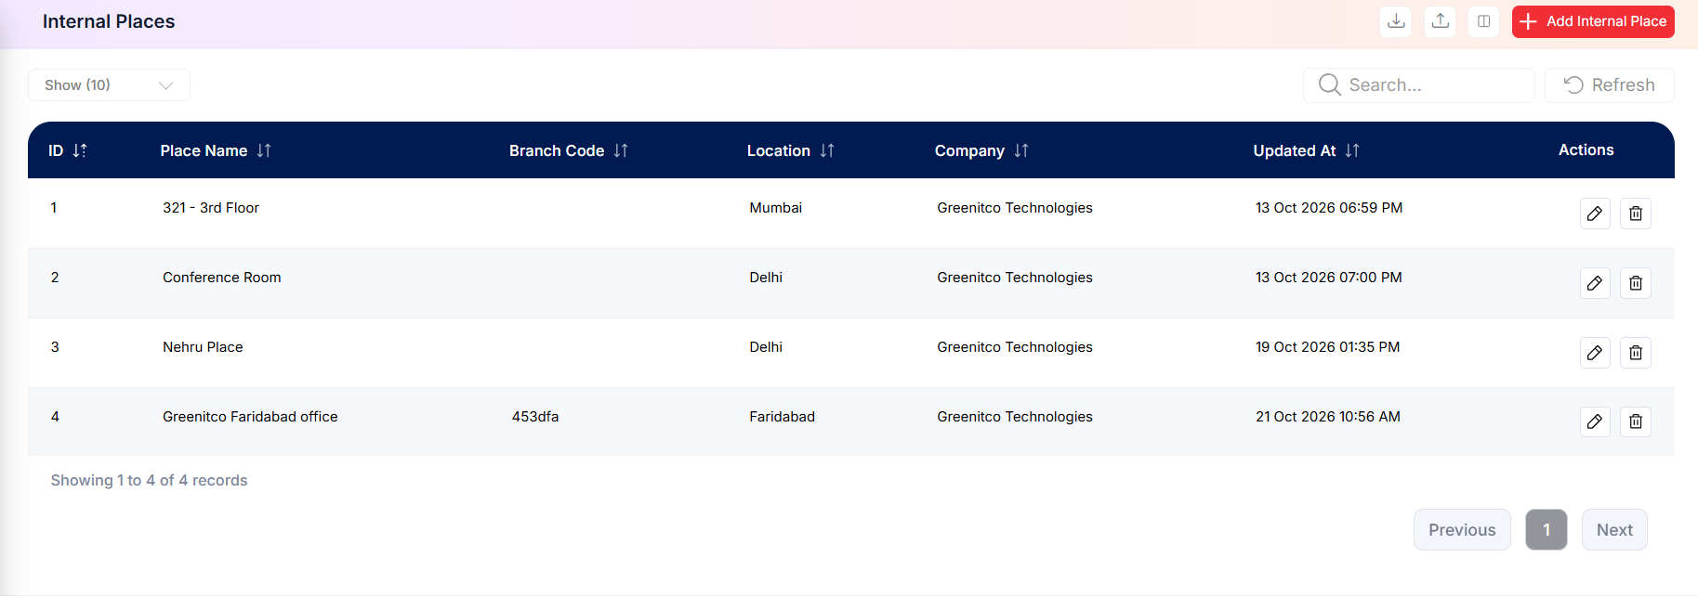This screenshot has height=596, width=1698.
Task: Focus the Search input field
Action: [x=1419, y=85]
